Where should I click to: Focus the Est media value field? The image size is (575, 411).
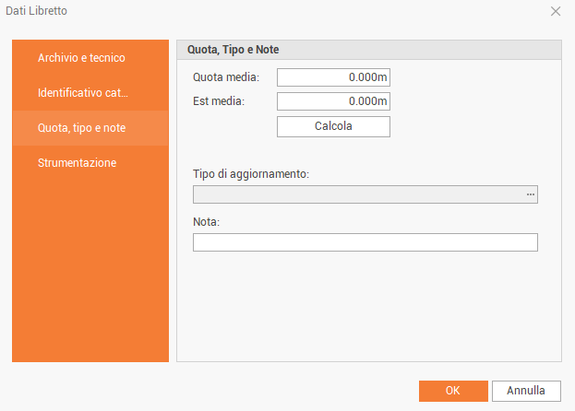333,101
